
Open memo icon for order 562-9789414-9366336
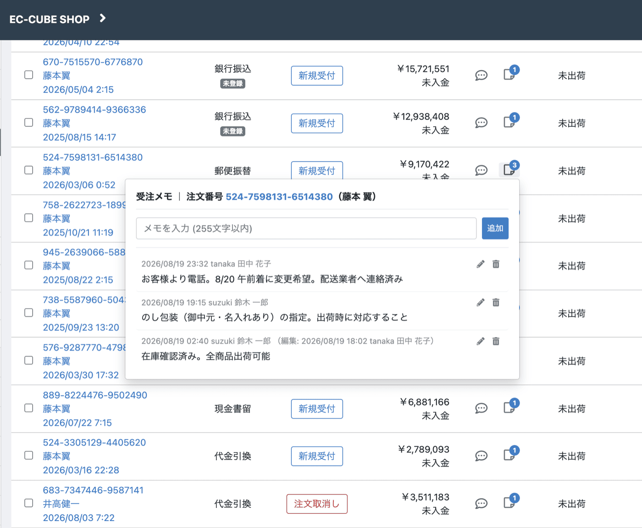[x=510, y=122]
